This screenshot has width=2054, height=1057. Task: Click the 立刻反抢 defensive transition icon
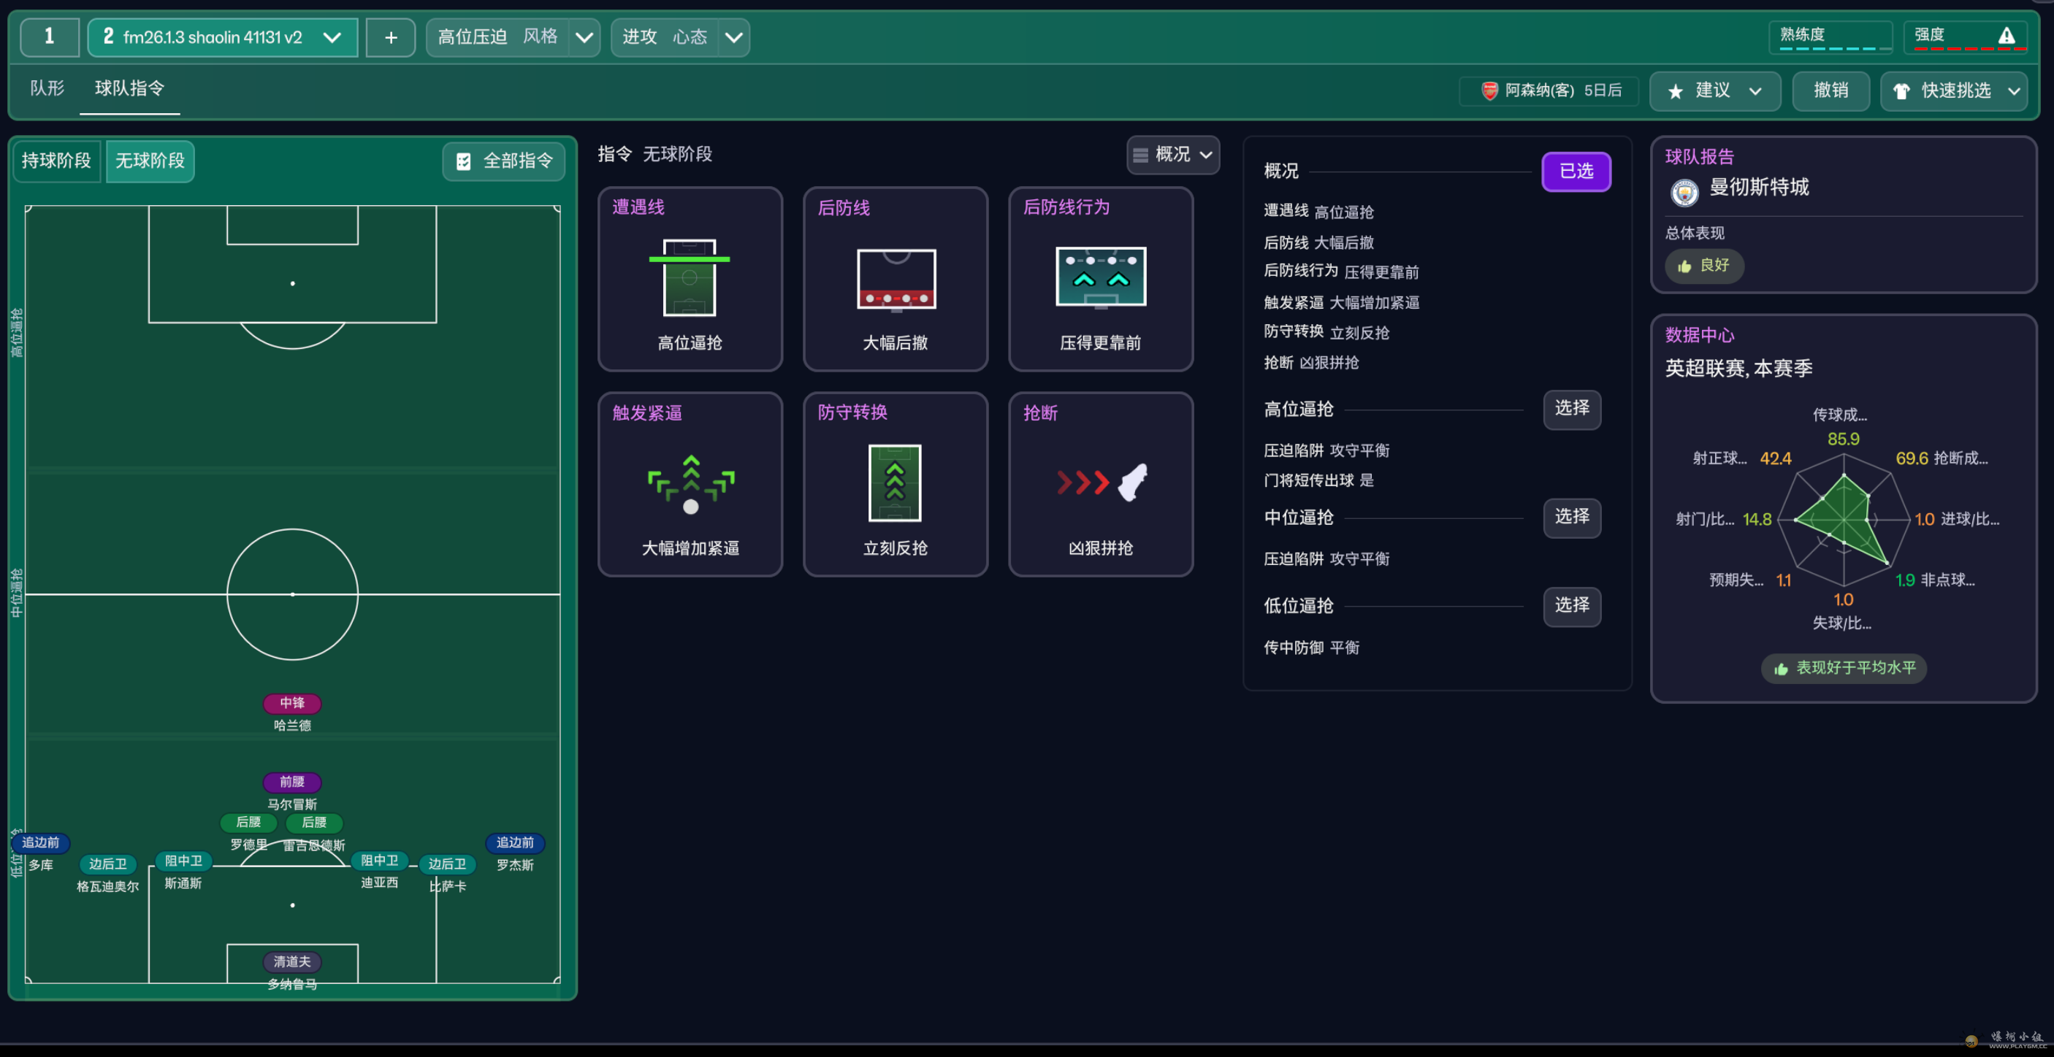(895, 483)
